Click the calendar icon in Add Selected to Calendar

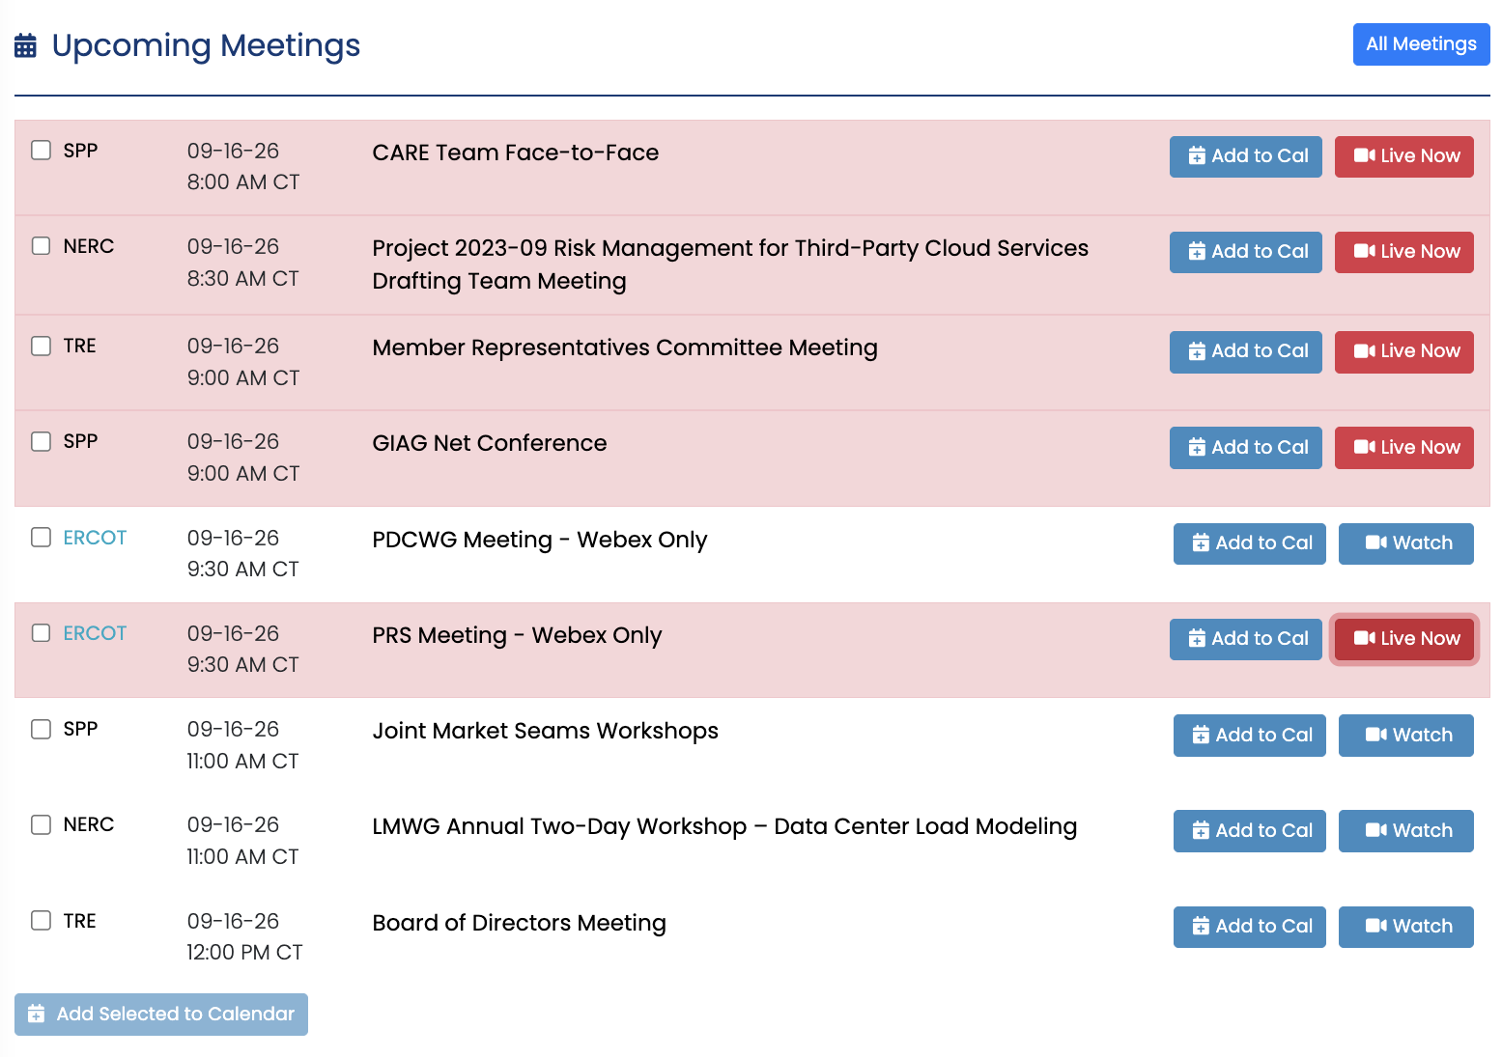(x=37, y=1015)
